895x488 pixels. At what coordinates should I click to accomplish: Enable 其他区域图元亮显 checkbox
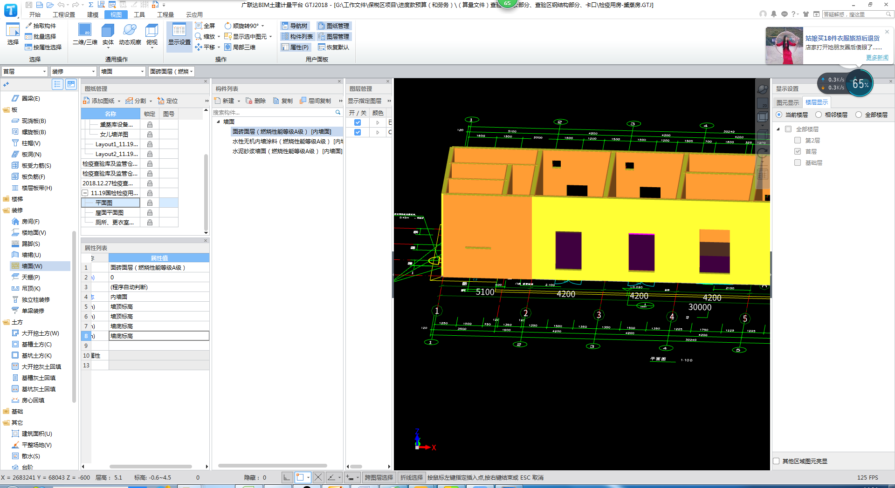(776, 461)
